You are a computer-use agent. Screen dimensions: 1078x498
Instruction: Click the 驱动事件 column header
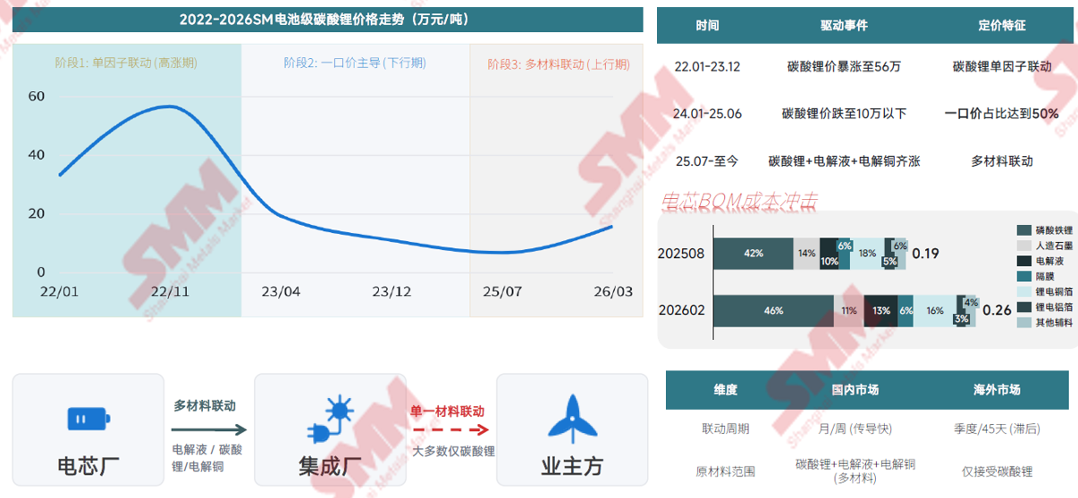pyautogui.click(x=844, y=25)
